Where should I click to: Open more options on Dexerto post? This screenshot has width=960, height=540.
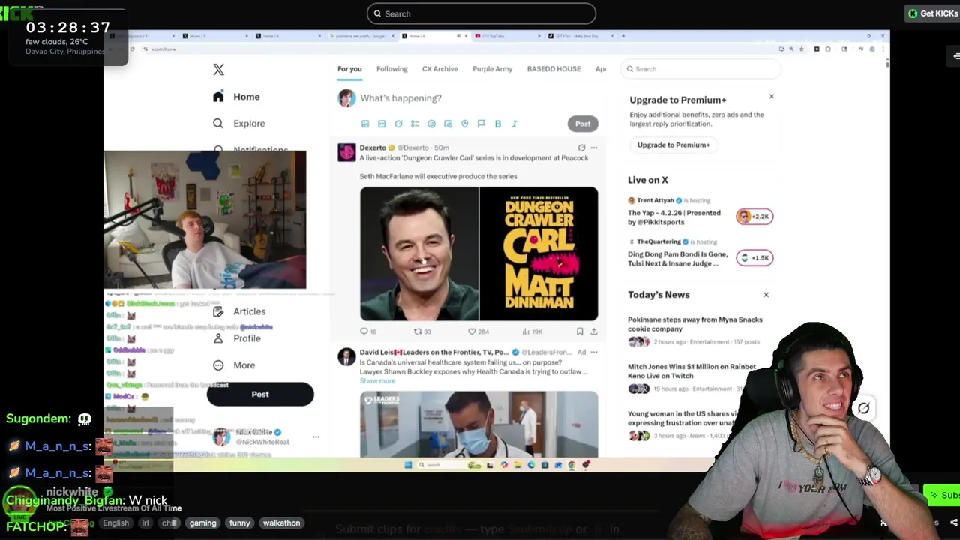coord(594,148)
